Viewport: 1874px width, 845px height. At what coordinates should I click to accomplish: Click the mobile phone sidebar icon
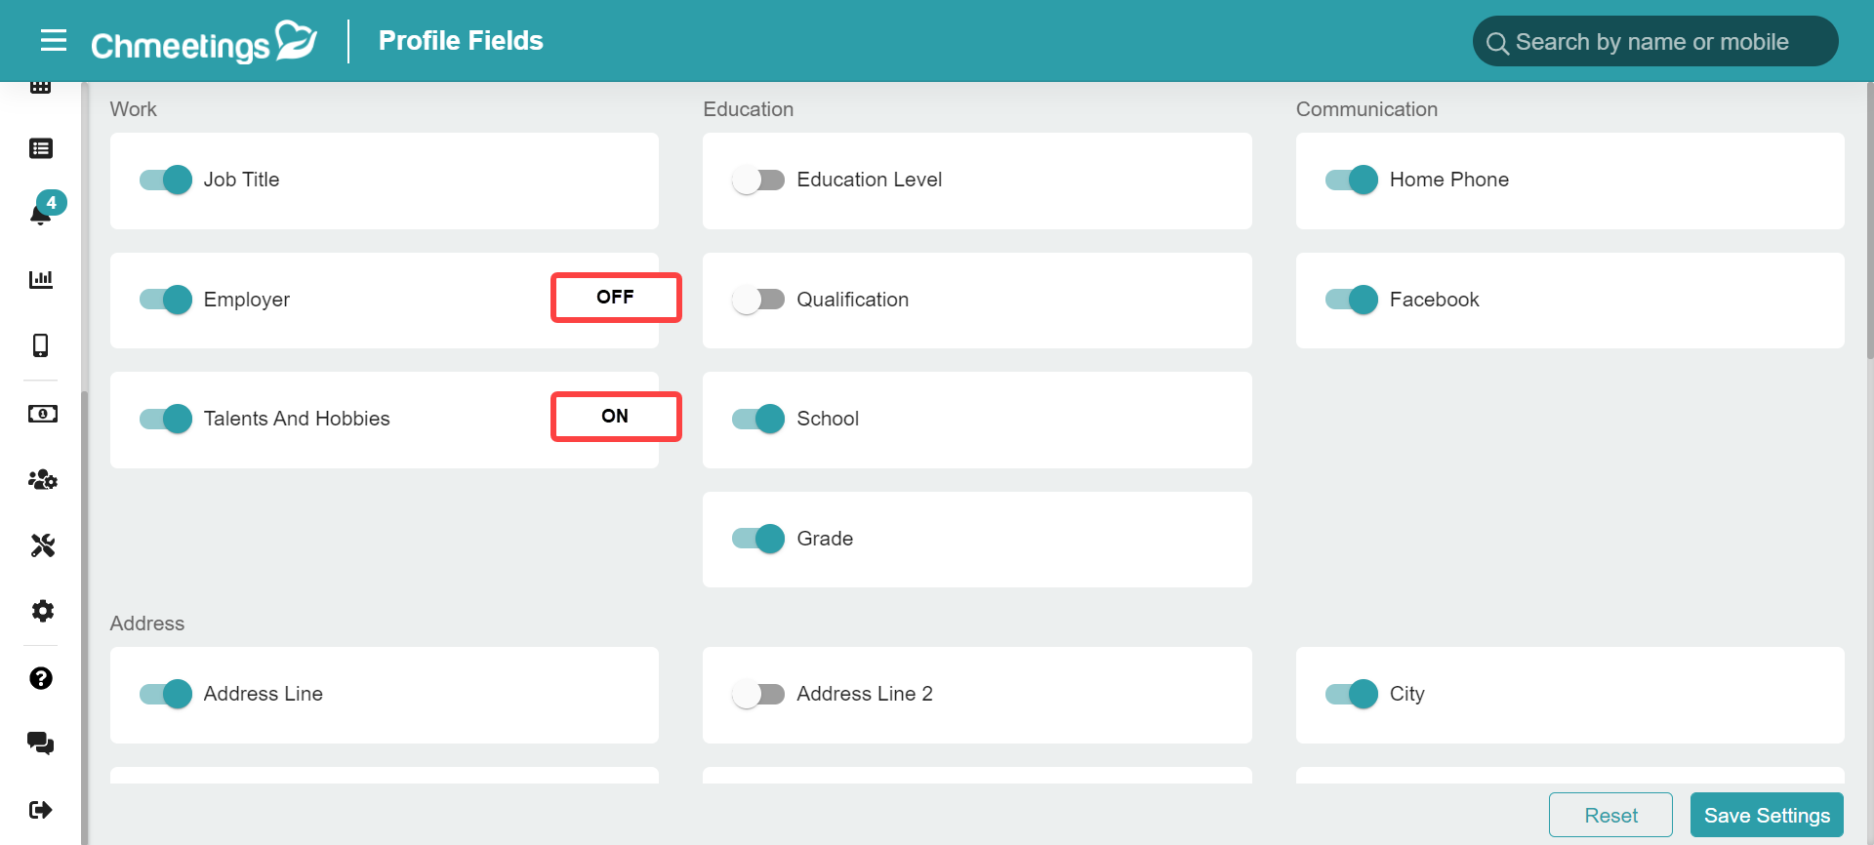pos(41,345)
